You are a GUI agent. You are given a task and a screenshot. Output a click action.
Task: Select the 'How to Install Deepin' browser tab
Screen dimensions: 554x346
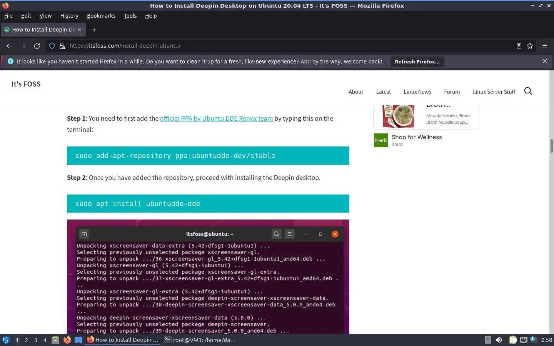click(x=43, y=30)
